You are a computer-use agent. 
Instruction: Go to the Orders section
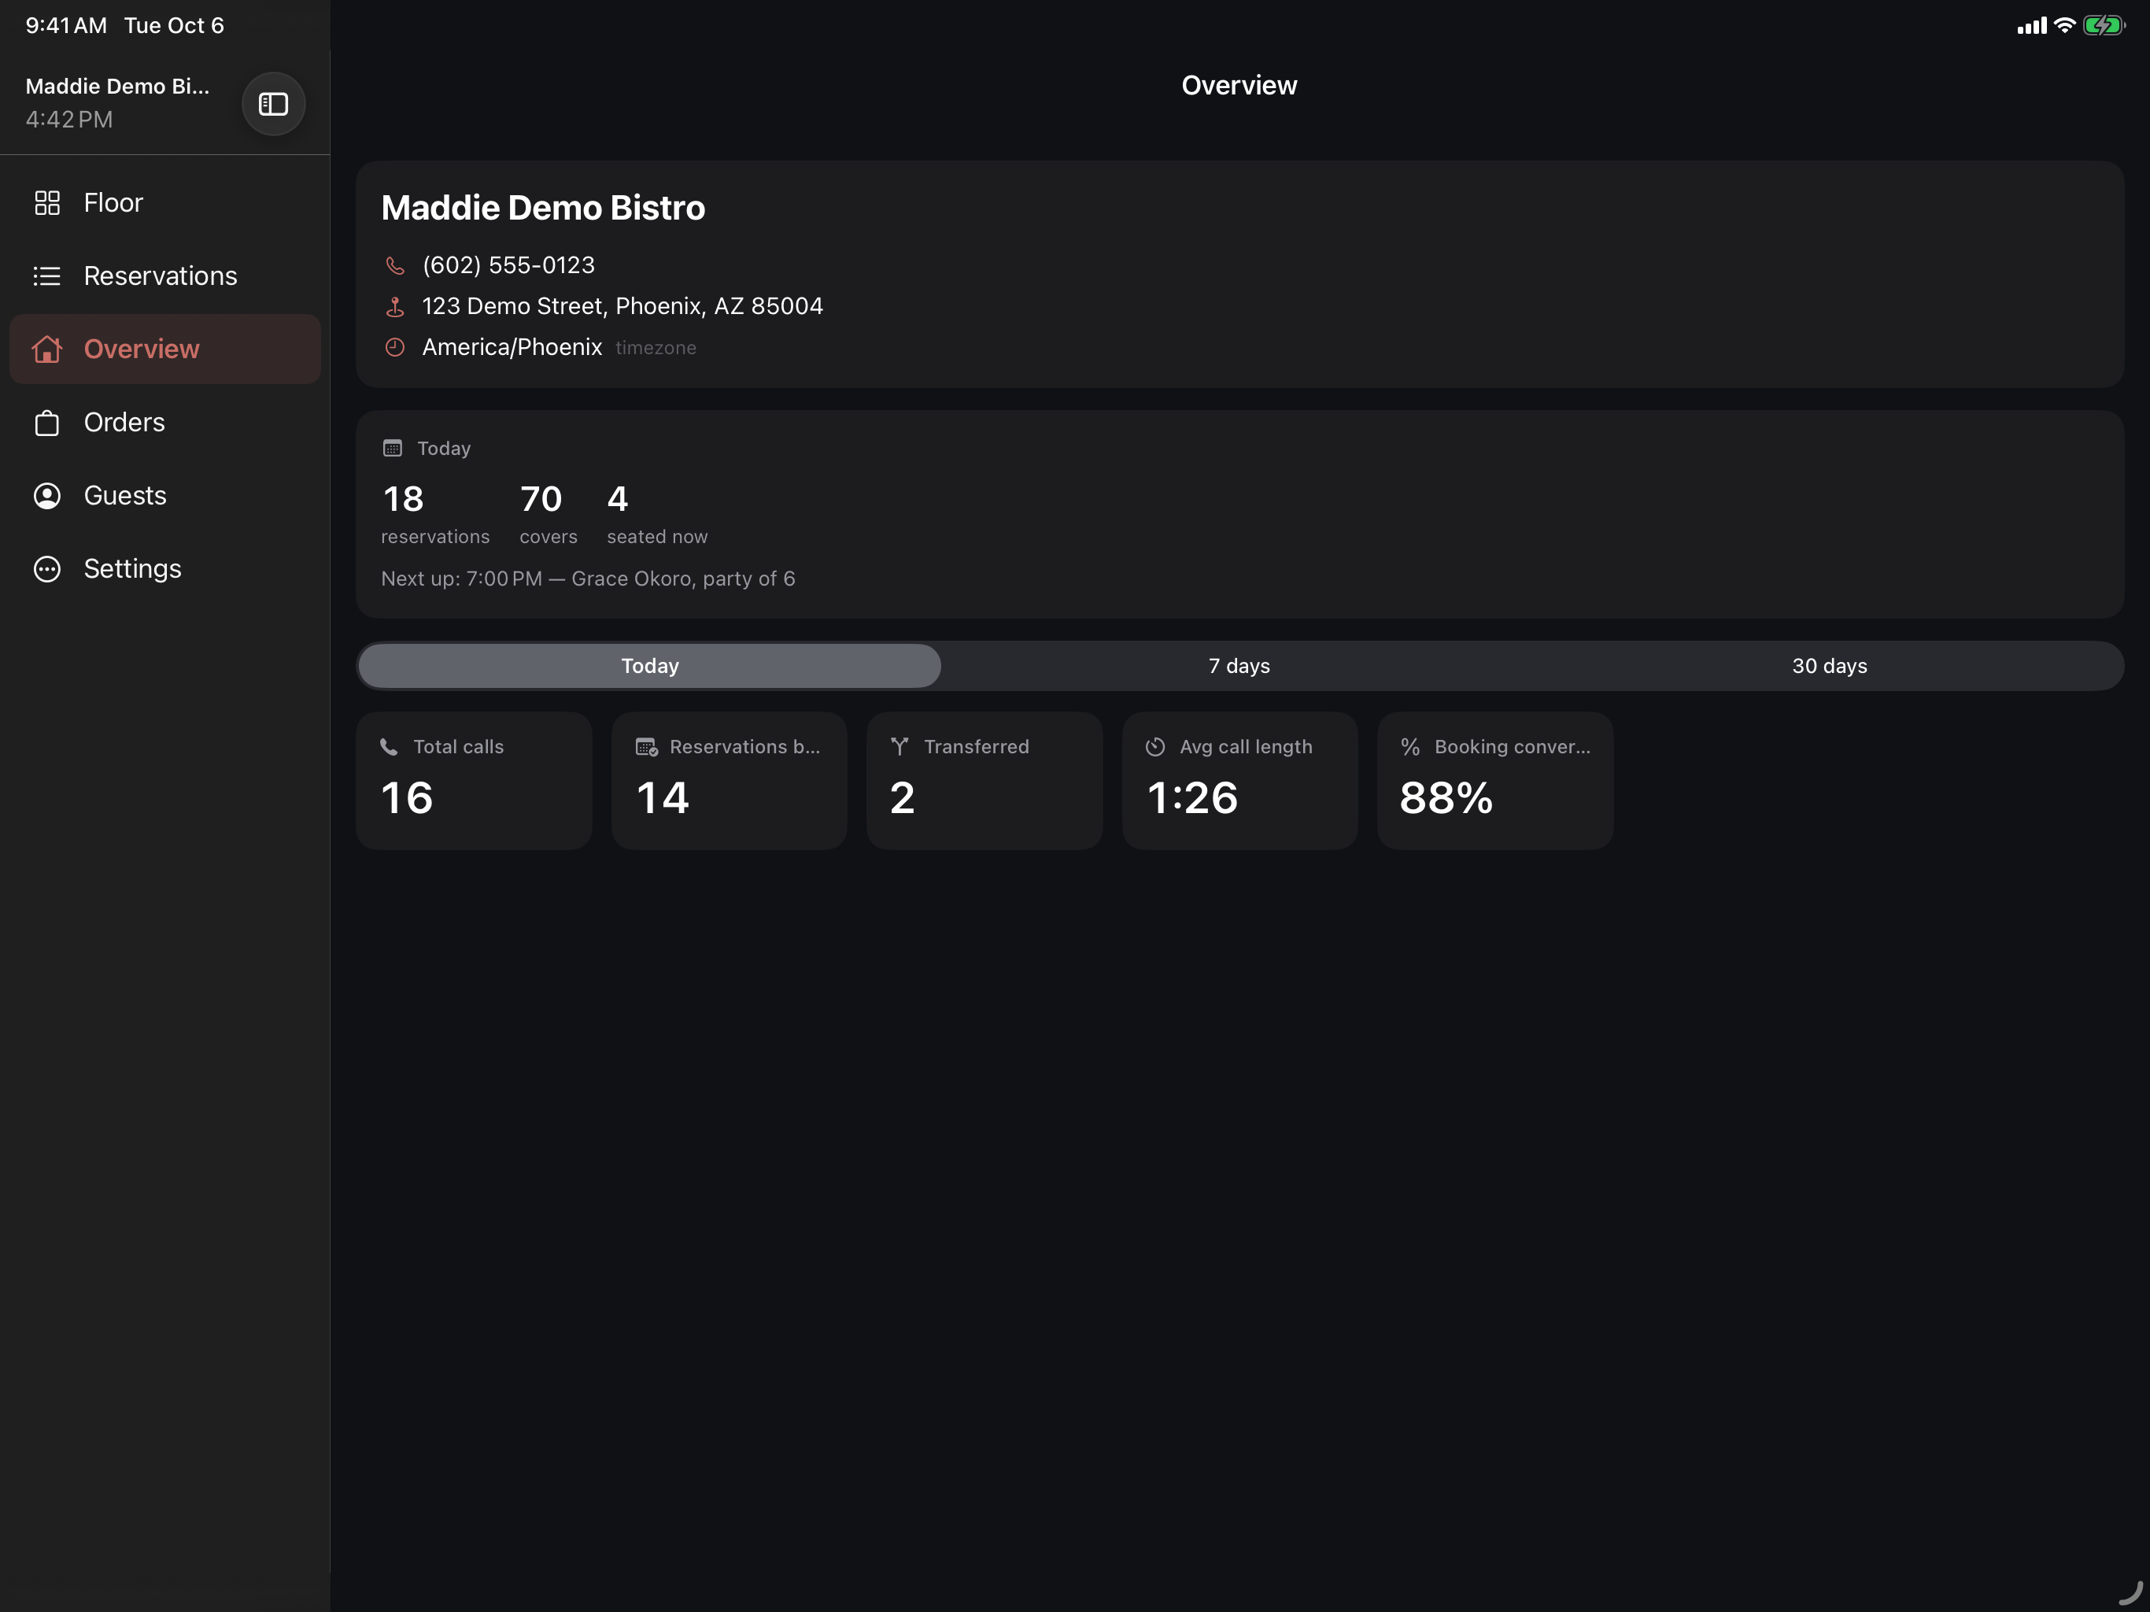click(x=165, y=423)
